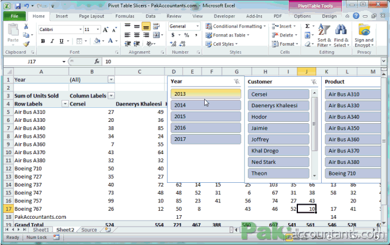Click the Borders icon

[x=79, y=41]
